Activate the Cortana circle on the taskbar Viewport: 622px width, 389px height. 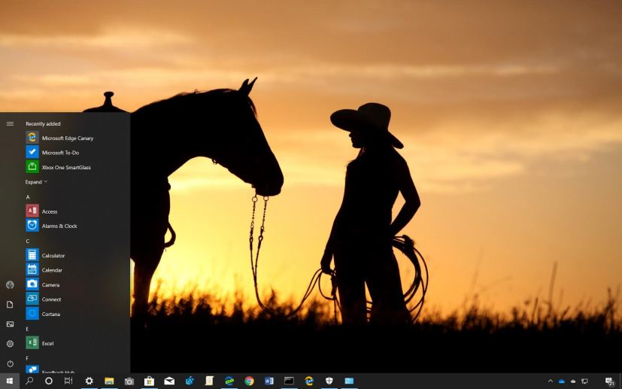(x=49, y=381)
